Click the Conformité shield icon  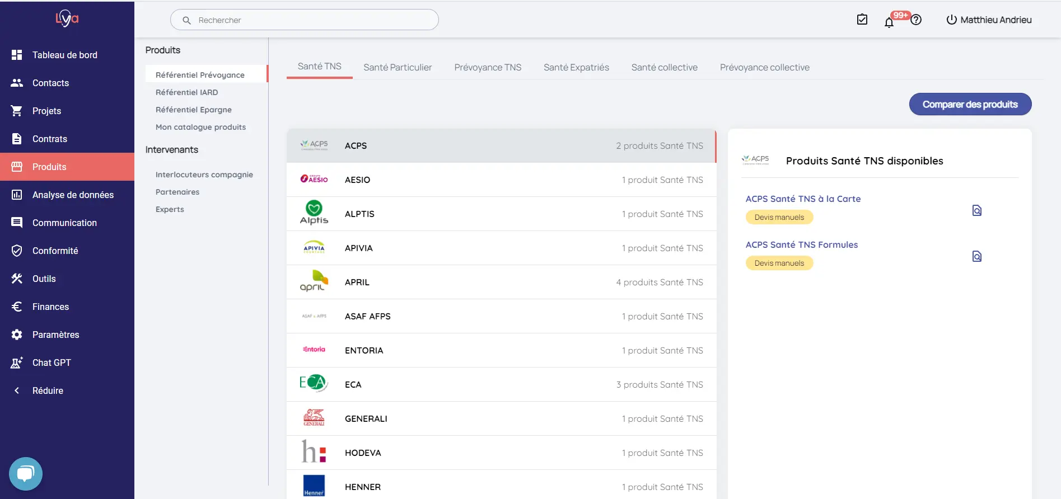[17, 251]
